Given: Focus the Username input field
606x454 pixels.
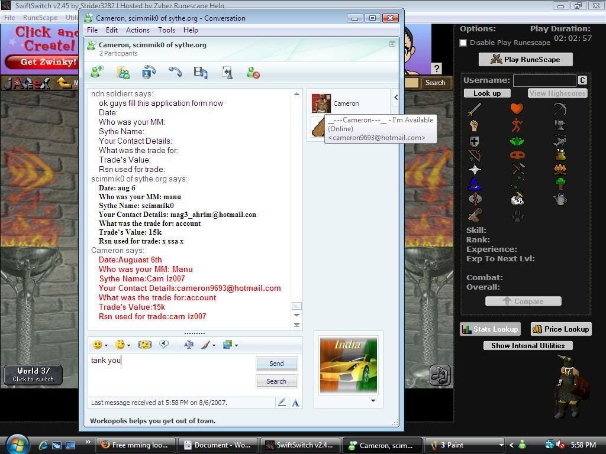Looking at the screenshot, I should pyautogui.click(x=544, y=80).
